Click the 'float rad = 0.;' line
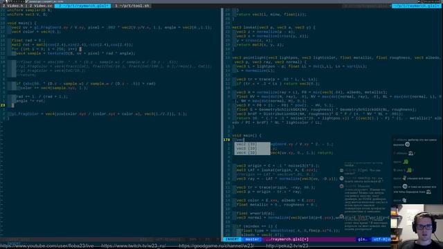Screen dimensions: 443x249 (28, 40)
